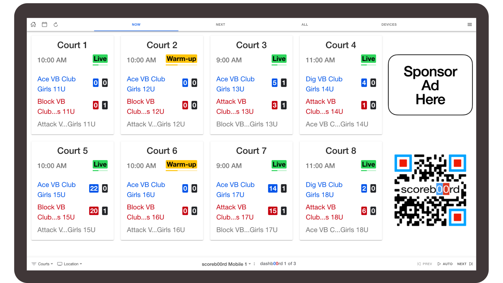Open scoreb00rd Mobile 1 device dropdown
The image size is (503, 283).
pyautogui.click(x=226, y=264)
